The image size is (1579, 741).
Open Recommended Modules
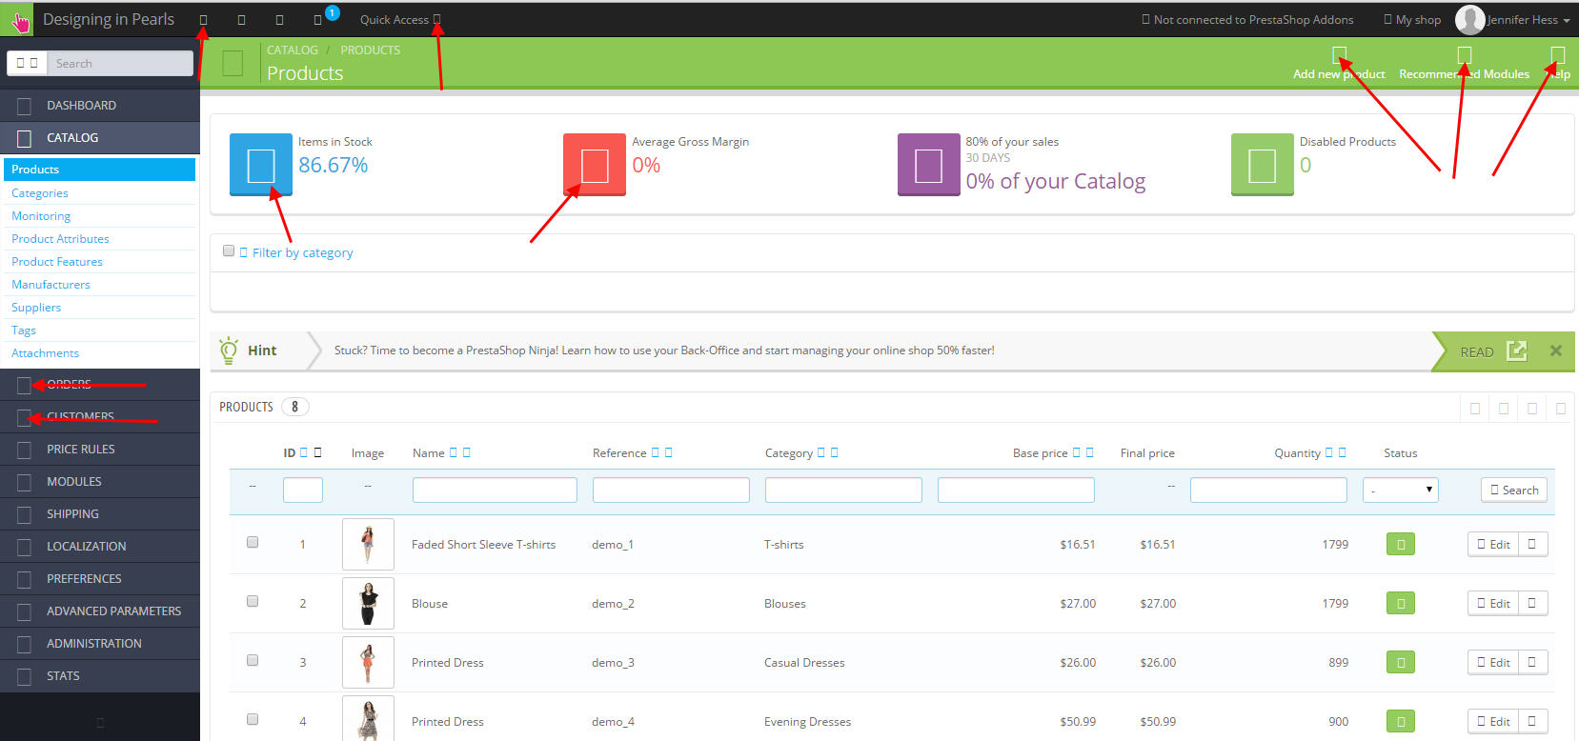(x=1464, y=64)
